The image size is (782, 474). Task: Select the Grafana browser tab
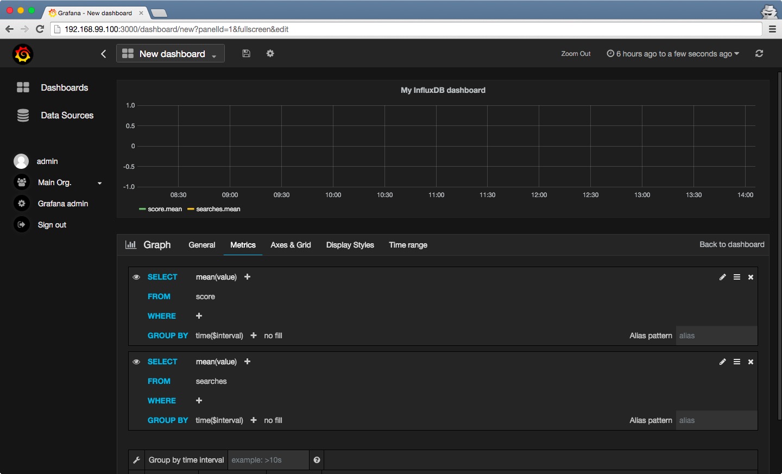(x=96, y=13)
